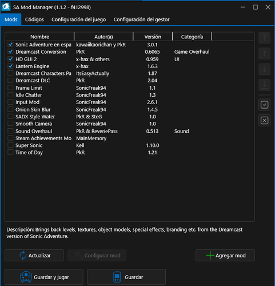Viewport: 275px width, 286px height.
Task: Select the Sound Overhaul row in the list
Action: tap(130, 131)
